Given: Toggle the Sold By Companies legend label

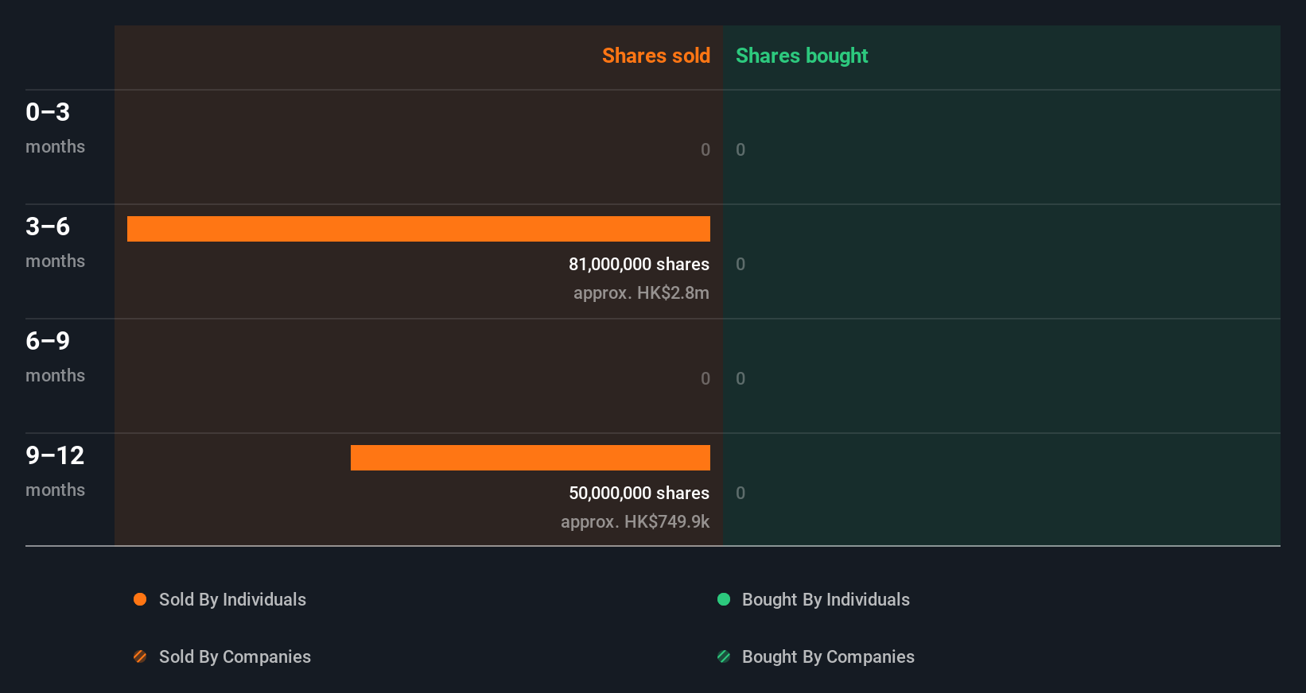Looking at the screenshot, I should click(x=235, y=656).
